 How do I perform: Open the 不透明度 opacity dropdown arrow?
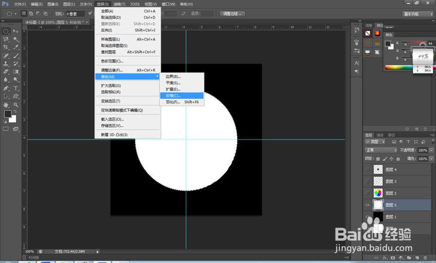[x=431, y=150]
